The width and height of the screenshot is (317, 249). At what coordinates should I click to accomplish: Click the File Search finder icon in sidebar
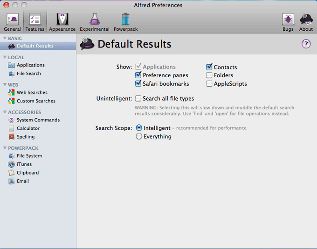[11, 74]
